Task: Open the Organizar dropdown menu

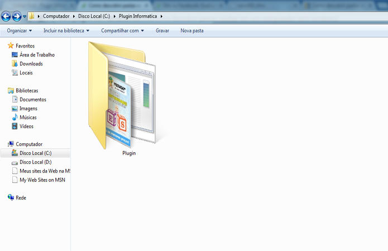Action: tap(20, 31)
